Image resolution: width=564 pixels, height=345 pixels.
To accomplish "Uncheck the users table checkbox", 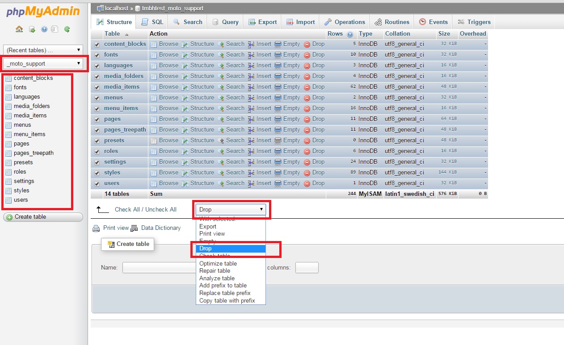I will coord(97,183).
